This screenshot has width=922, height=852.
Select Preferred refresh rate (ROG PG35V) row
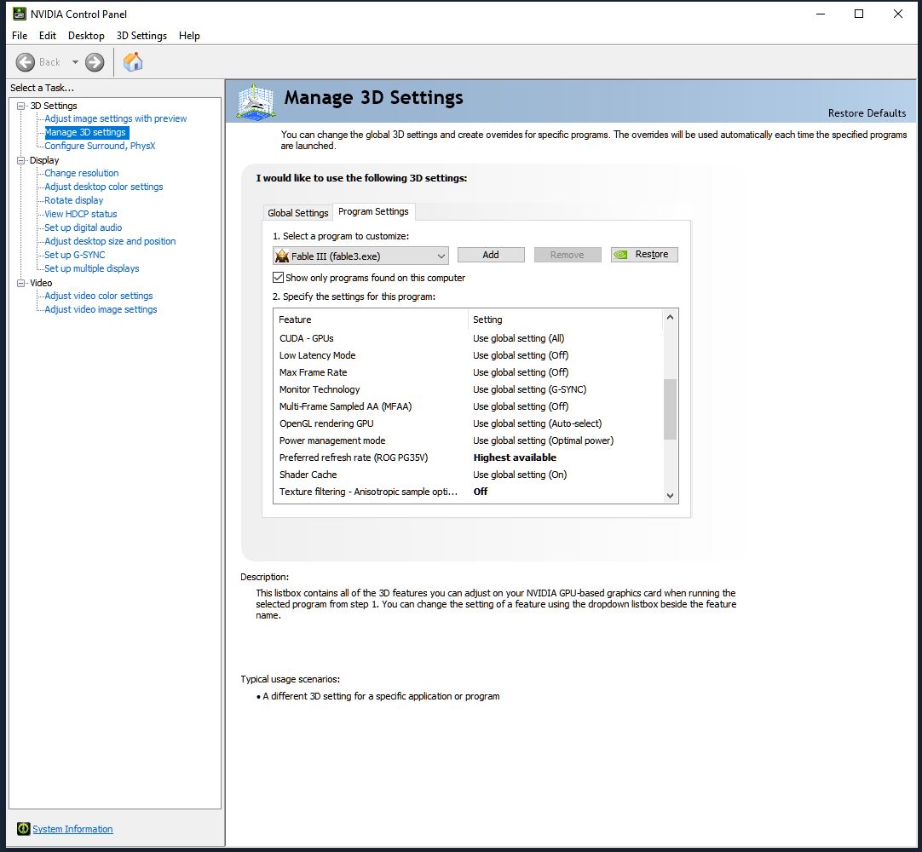[469, 458]
